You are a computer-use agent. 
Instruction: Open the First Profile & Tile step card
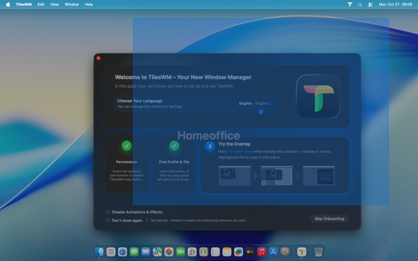tap(174, 164)
